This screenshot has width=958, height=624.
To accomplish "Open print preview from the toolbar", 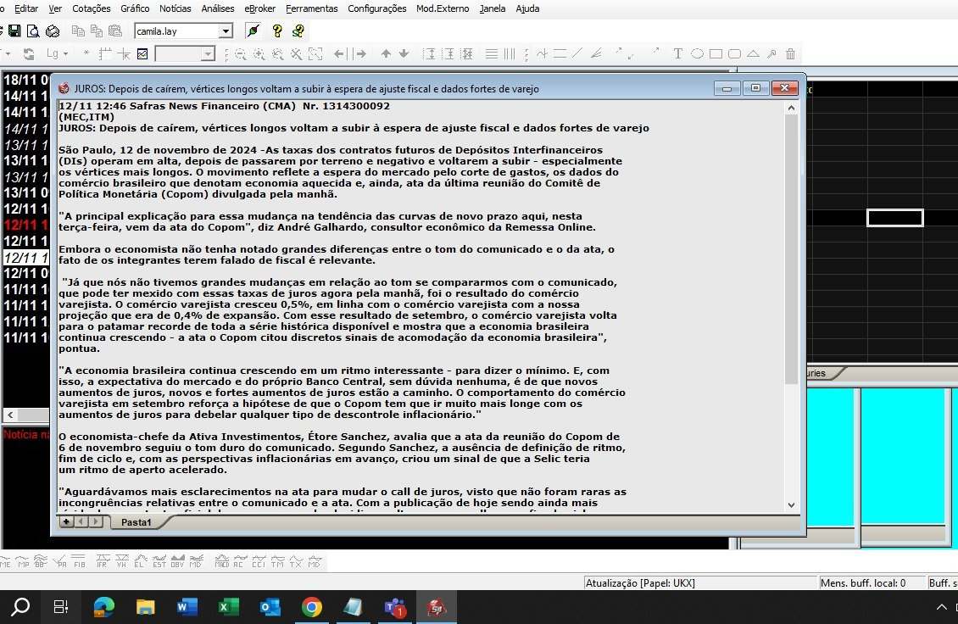I will coord(33,31).
